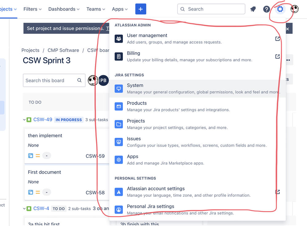
Task: Click the Apps settings icon
Action: coord(119,160)
